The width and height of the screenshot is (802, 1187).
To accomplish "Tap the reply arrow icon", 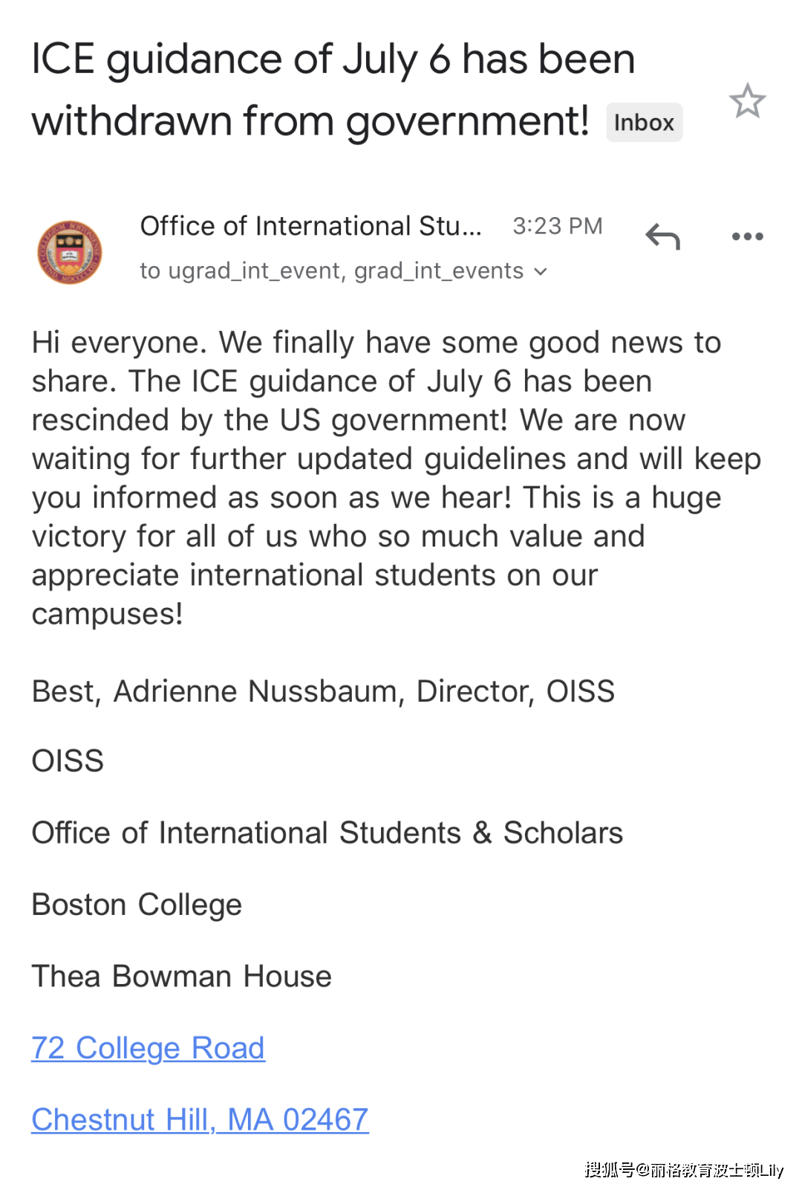I will click(x=662, y=237).
